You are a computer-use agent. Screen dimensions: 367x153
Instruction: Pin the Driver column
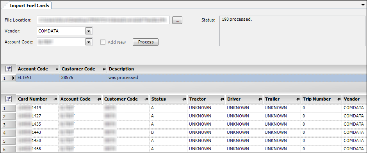tap(260, 99)
